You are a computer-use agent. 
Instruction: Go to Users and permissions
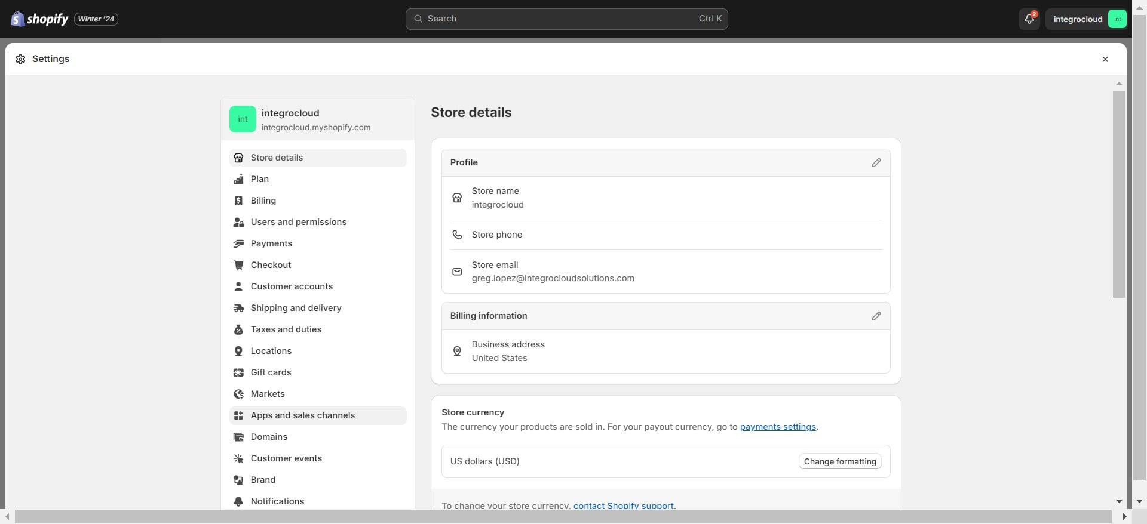[298, 222]
